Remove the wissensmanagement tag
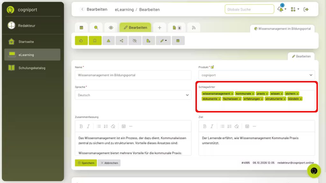 tap(232, 94)
